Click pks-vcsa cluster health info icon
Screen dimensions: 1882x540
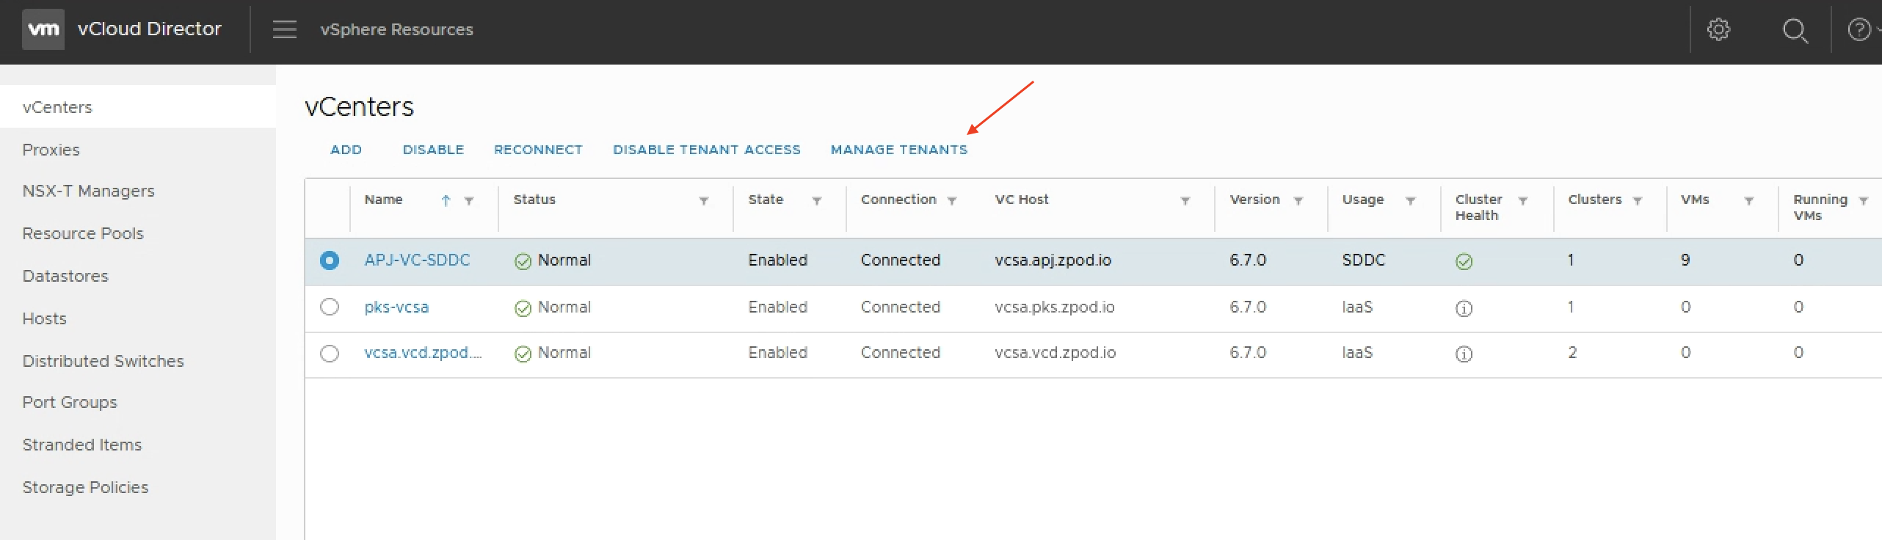(x=1464, y=308)
